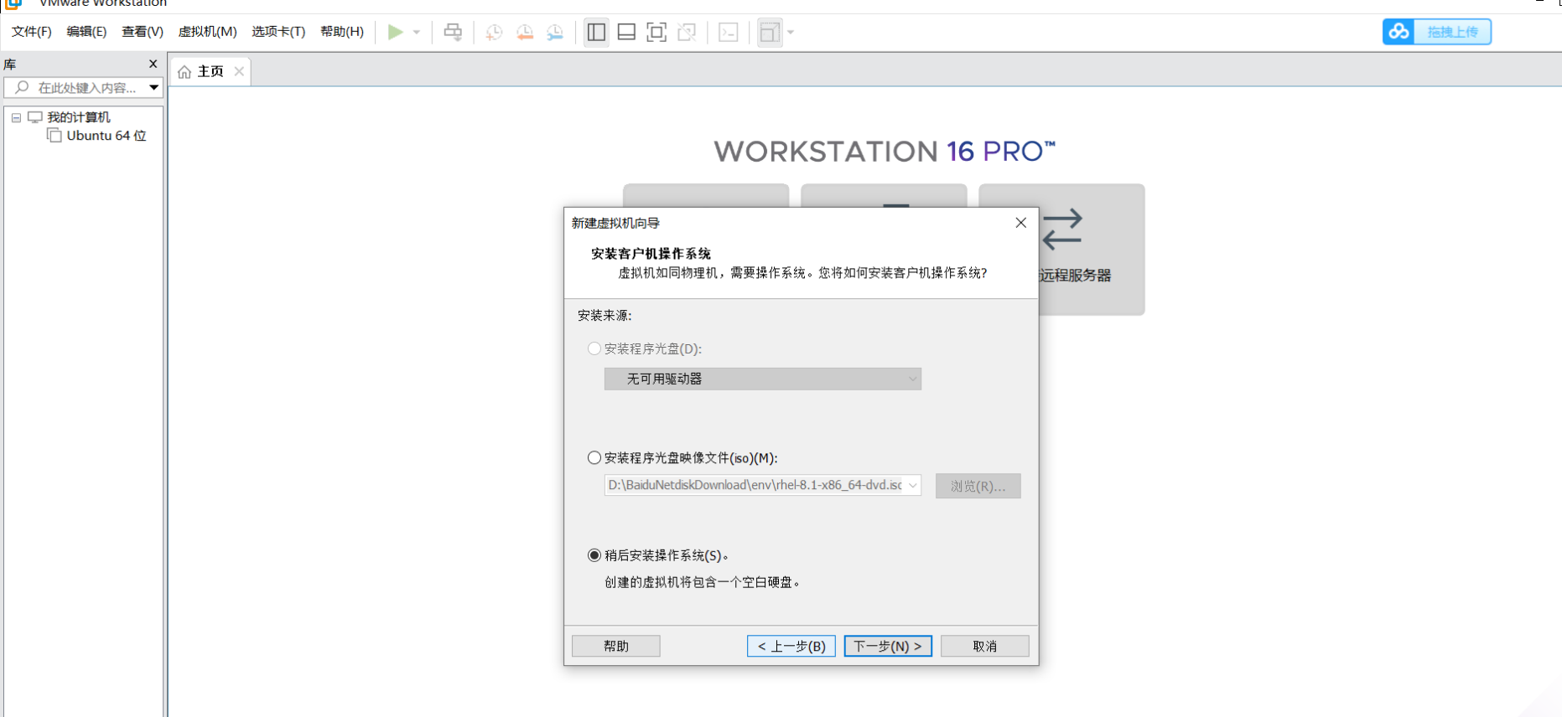
Task: Click the stretch guest display icon
Action: tap(770, 33)
